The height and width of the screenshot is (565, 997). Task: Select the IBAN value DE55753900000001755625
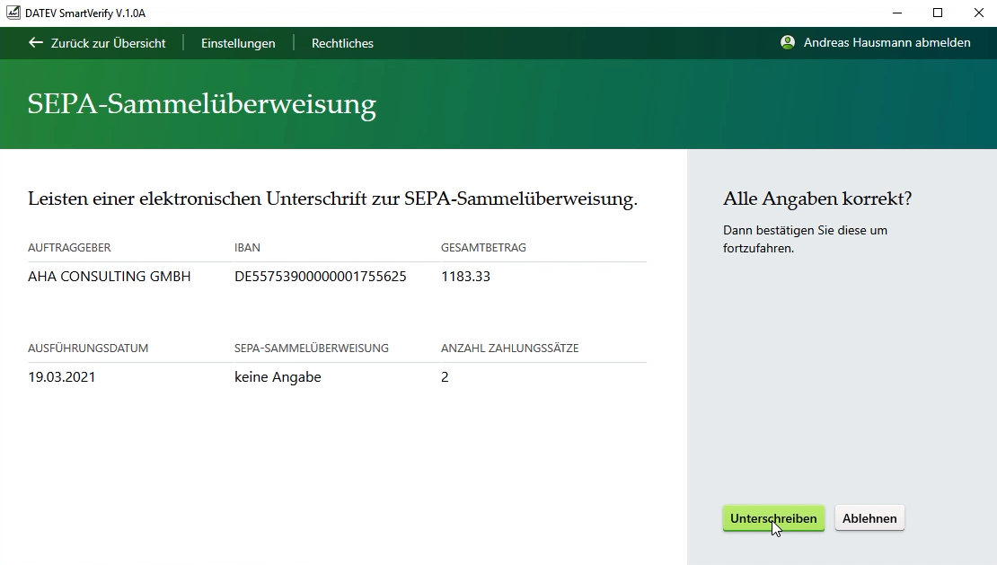[321, 276]
